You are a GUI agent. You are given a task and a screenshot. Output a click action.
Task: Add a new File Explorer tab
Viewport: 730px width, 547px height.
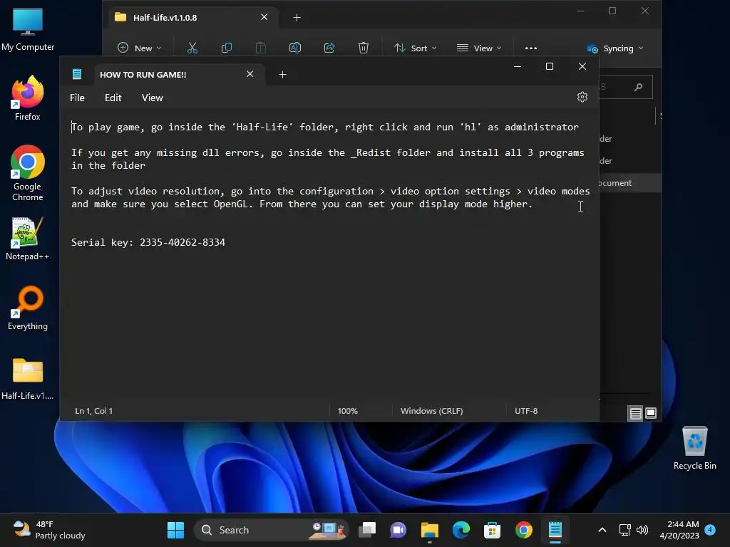tap(297, 18)
